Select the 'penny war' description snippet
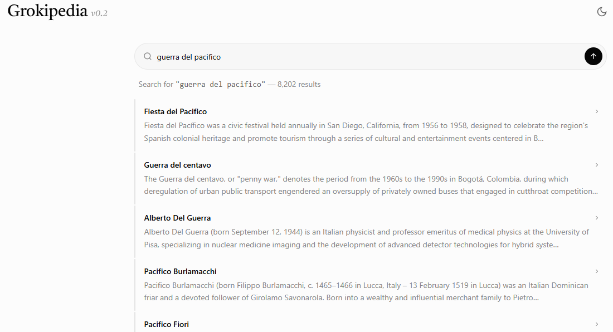This screenshot has width=613, height=332. pos(371,185)
